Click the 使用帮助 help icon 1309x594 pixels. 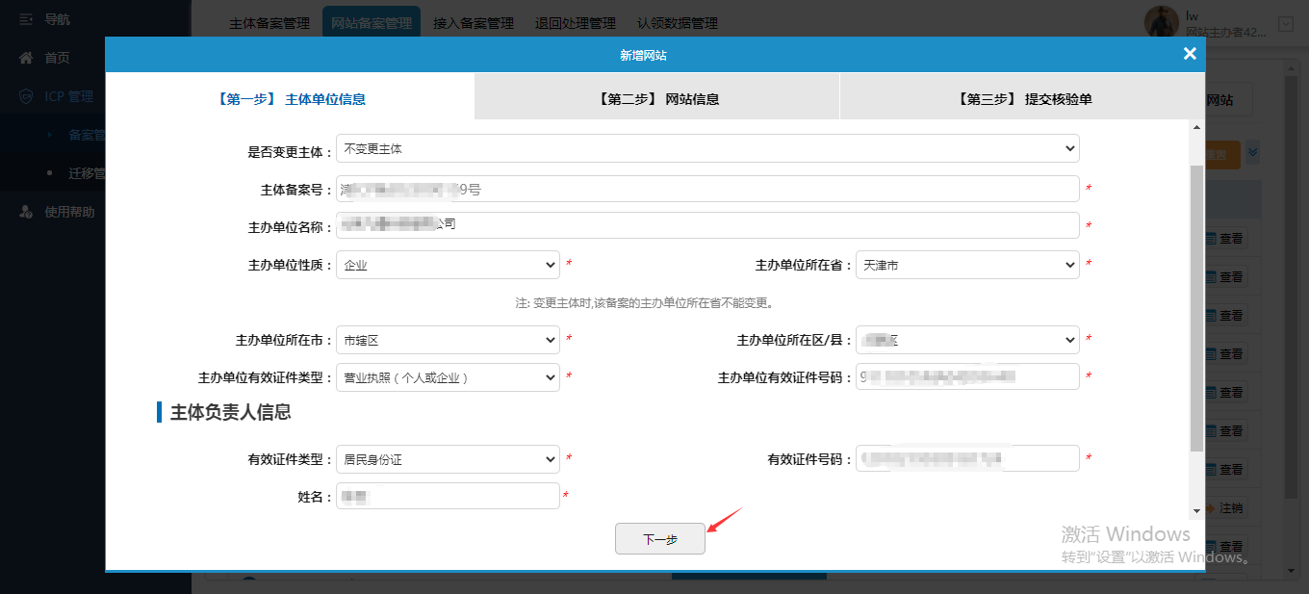pos(26,212)
